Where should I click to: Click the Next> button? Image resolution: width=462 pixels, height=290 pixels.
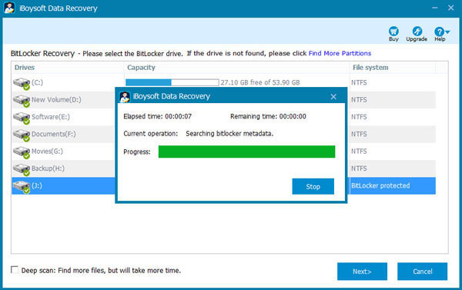pos(362,272)
